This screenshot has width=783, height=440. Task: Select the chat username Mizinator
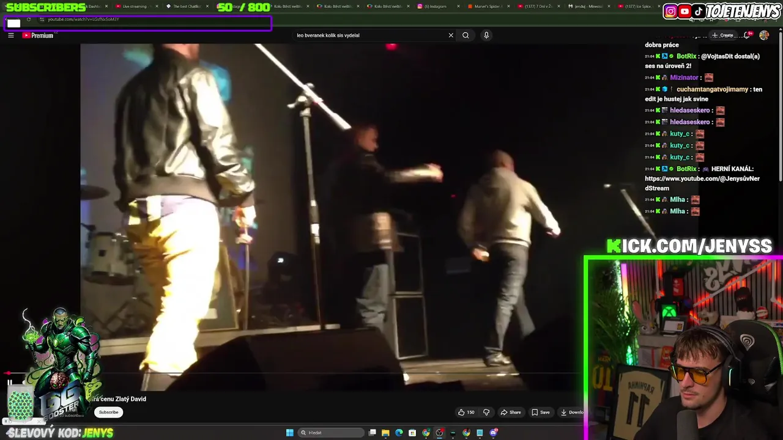tap(684, 78)
